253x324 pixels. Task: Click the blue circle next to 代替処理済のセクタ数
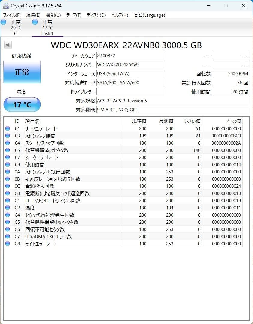click(x=8, y=150)
